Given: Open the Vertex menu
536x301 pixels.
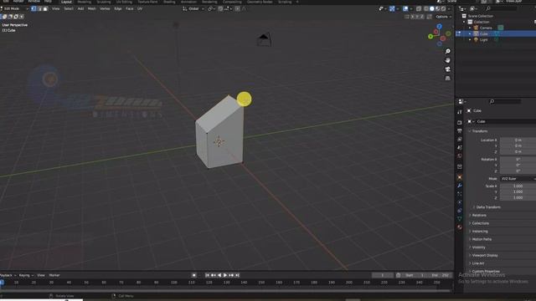Looking at the screenshot, I should click(105, 8).
